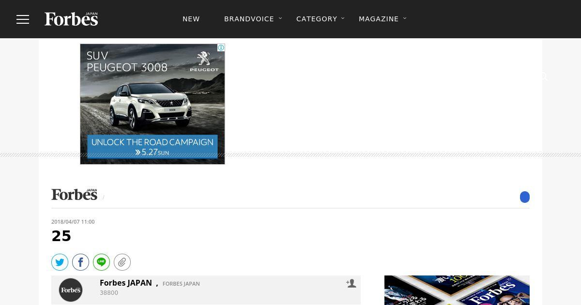
Task: Follow author with add-person icon
Action: point(351,283)
